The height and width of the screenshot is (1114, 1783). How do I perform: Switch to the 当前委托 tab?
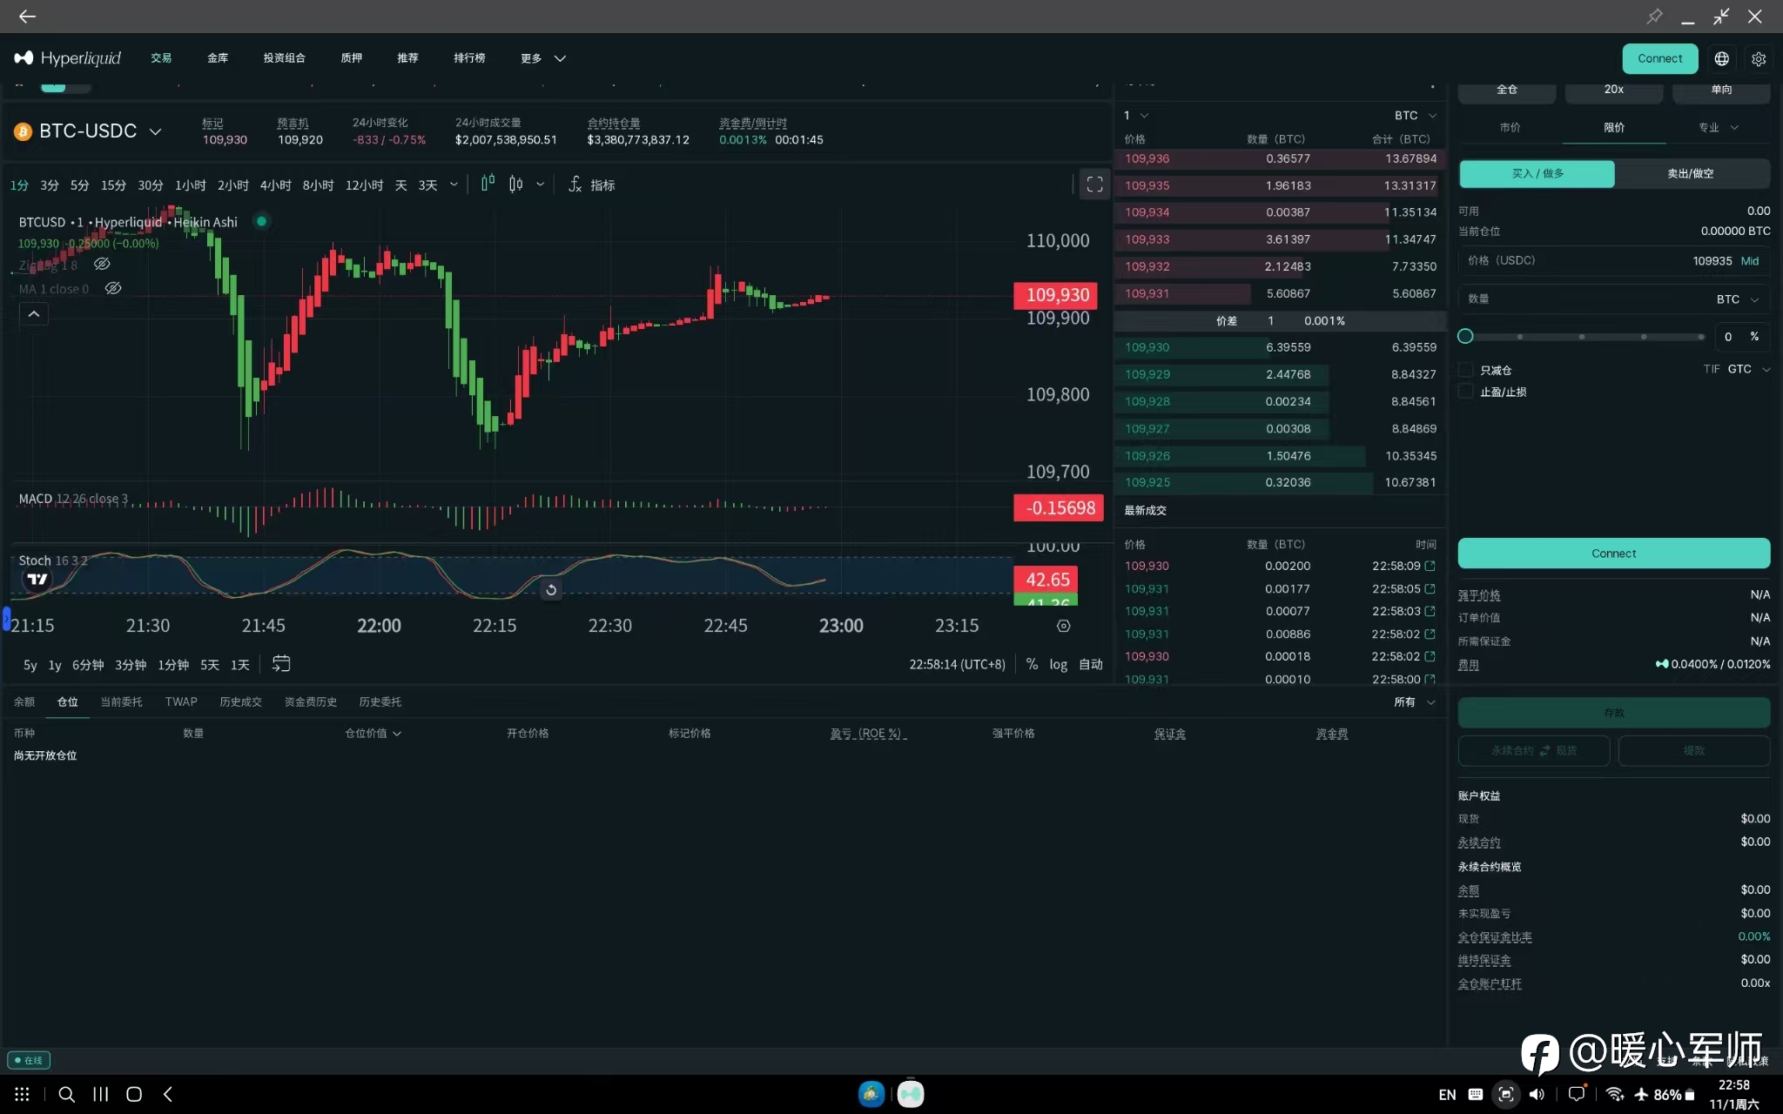point(121,701)
